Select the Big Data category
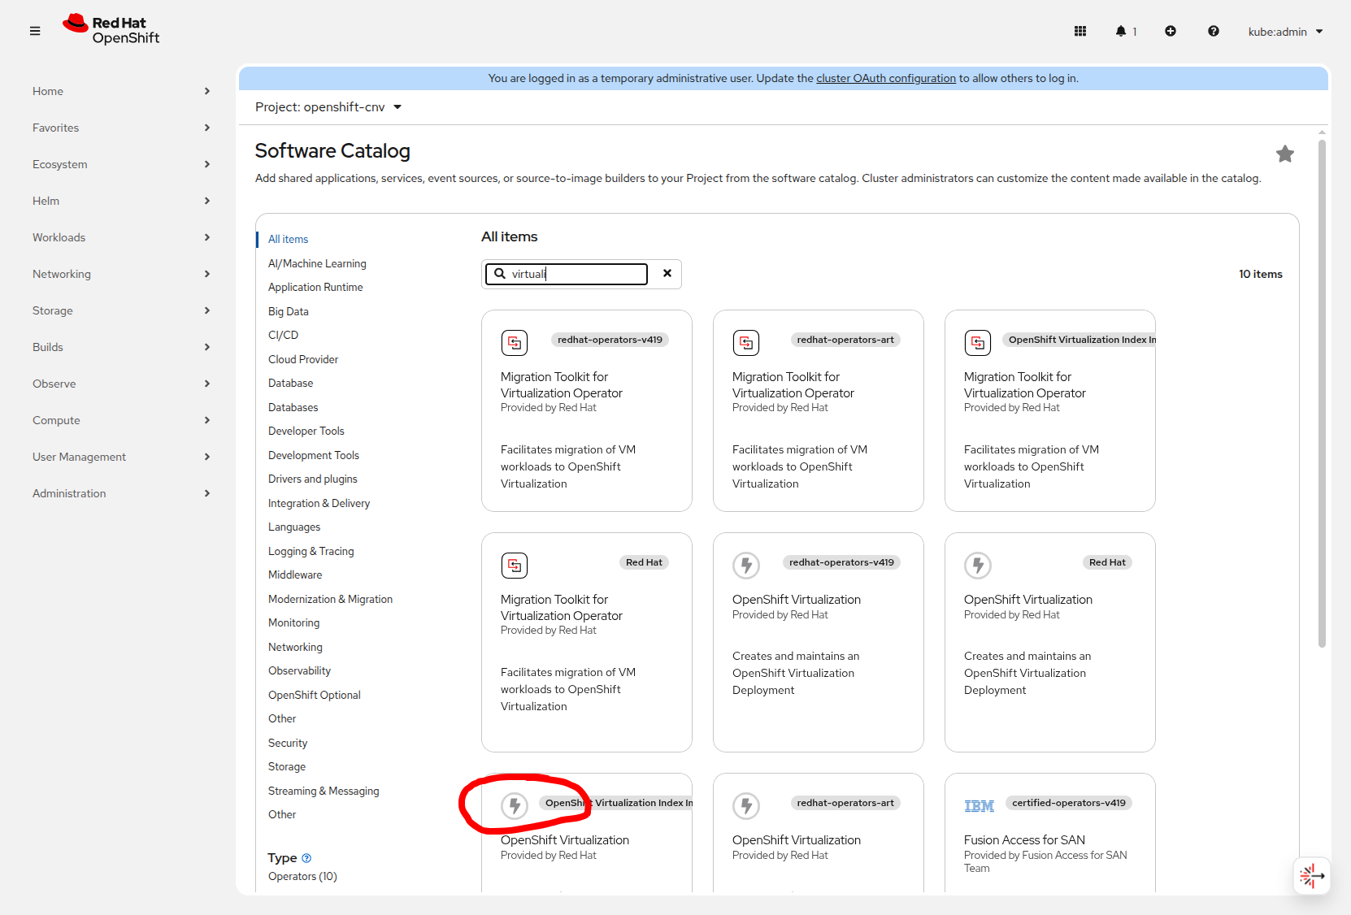Viewport: 1351px width, 915px height. [289, 311]
